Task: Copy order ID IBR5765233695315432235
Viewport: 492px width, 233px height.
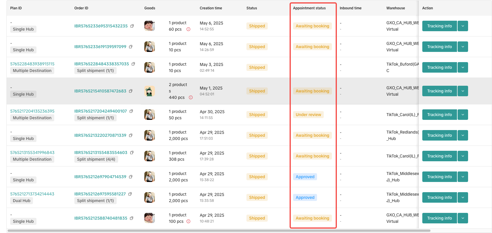Action: 132,26
